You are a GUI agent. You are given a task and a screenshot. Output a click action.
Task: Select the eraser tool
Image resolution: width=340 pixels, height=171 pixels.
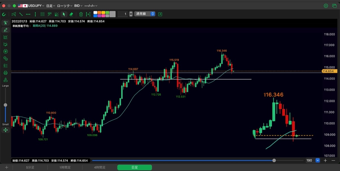click(71, 14)
